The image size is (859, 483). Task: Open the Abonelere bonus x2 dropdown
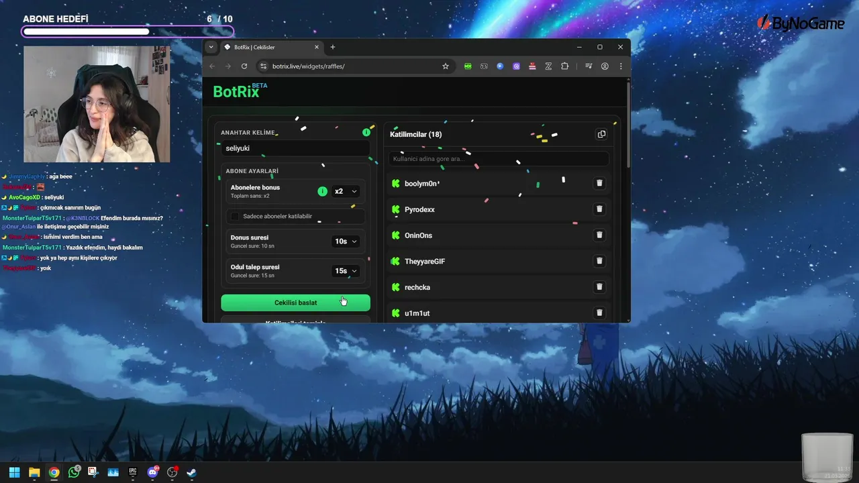click(346, 191)
